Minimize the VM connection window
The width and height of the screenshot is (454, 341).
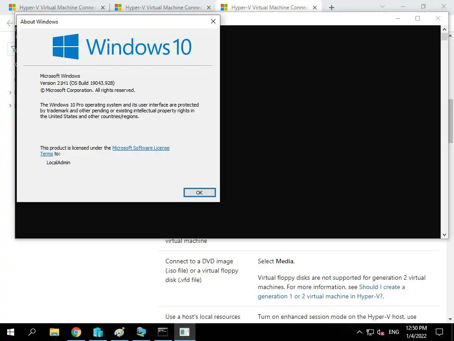(398, 18)
